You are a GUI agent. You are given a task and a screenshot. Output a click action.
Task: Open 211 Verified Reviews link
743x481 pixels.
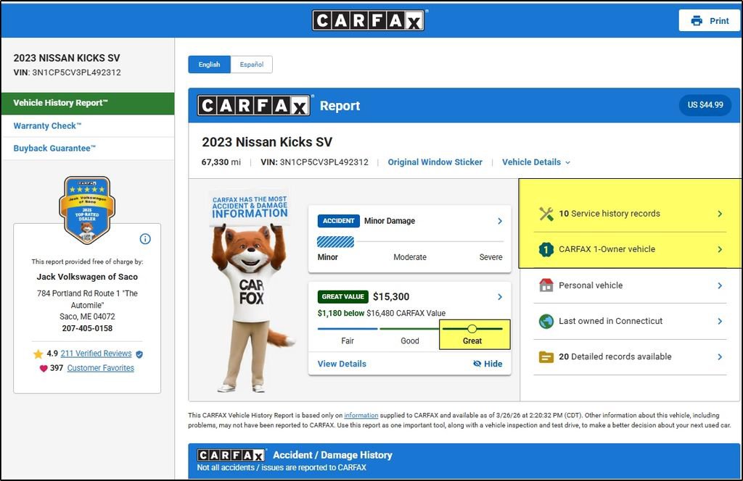pyautogui.click(x=96, y=354)
